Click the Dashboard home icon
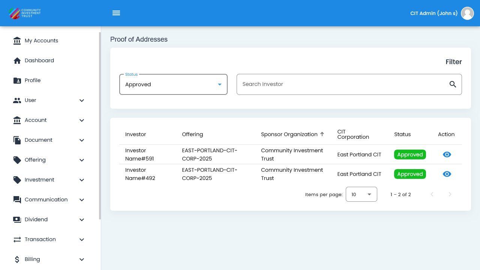Screen dimensions: 480x270 pyautogui.click(x=17, y=61)
